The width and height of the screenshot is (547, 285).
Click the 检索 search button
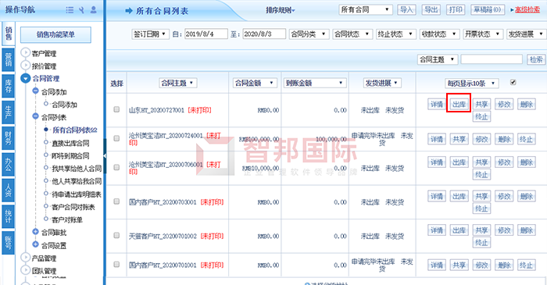coord(536,59)
